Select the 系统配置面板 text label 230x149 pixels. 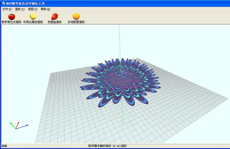pos(76,22)
